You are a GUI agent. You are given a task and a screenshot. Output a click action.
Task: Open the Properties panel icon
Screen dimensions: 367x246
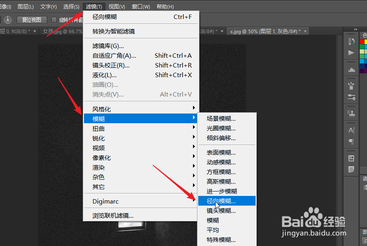[351, 158]
